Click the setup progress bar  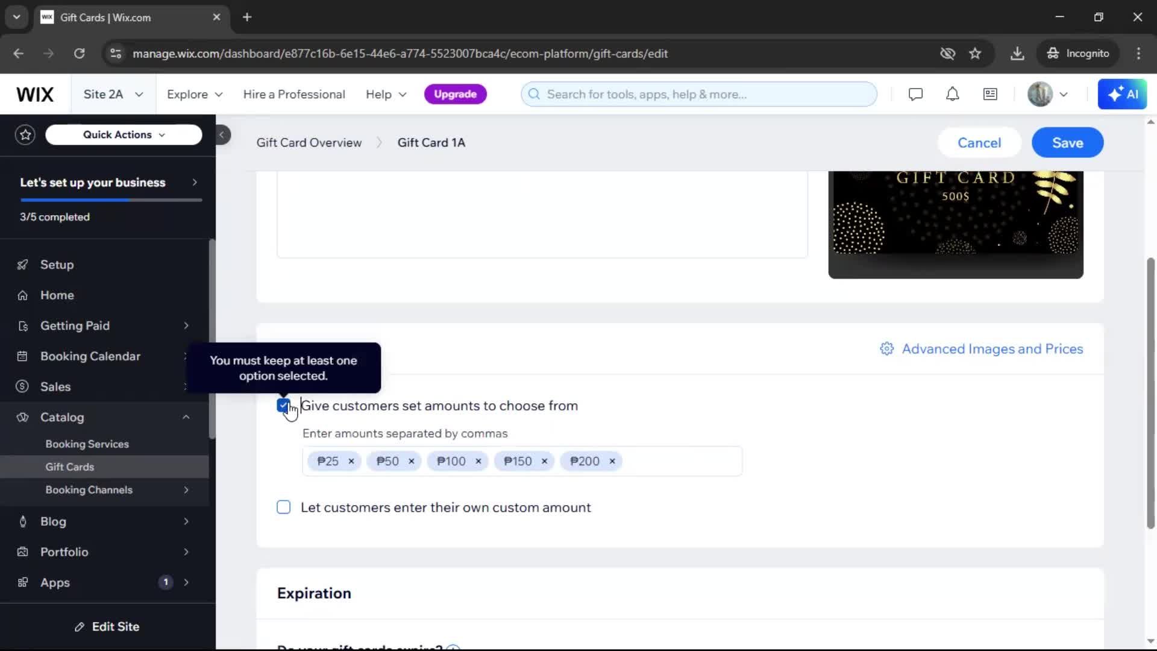(111, 200)
